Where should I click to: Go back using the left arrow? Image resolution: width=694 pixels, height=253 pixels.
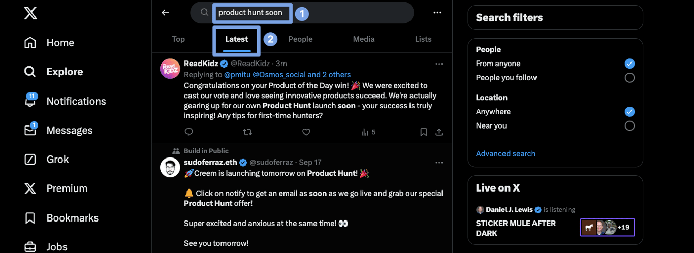coord(165,13)
